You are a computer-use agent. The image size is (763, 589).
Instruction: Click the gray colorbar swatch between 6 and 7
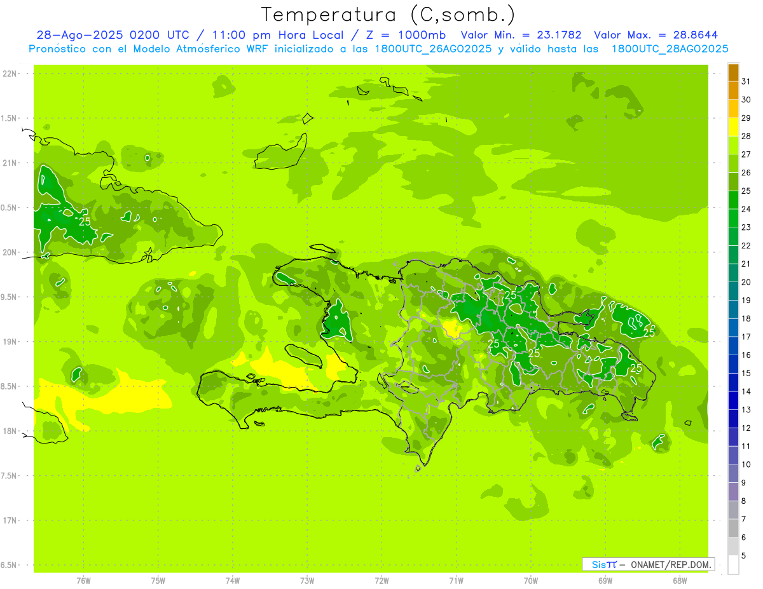tap(733, 528)
